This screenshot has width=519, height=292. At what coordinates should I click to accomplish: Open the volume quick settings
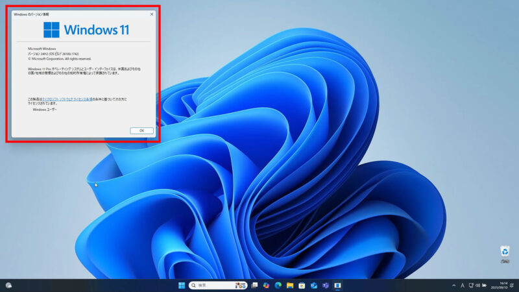click(x=477, y=286)
